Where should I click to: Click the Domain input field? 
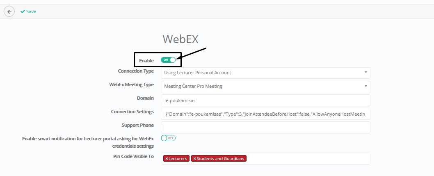click(x=265, y=100)
